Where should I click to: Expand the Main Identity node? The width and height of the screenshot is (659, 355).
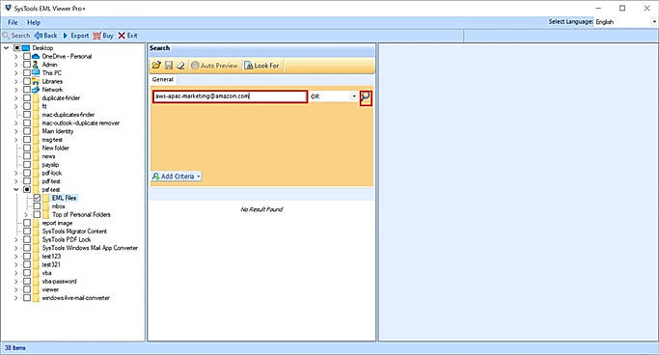(16, 131)
